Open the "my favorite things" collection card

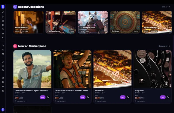pyautogui.click(x=157, y=22)
